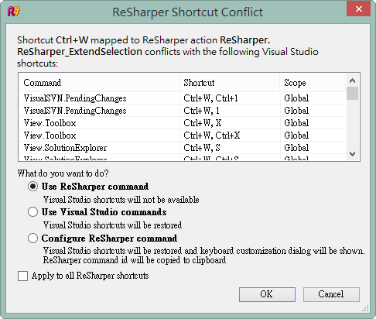Close the ReSharper Shortcut Conflict dialog
376x319 pixels.
358,9
